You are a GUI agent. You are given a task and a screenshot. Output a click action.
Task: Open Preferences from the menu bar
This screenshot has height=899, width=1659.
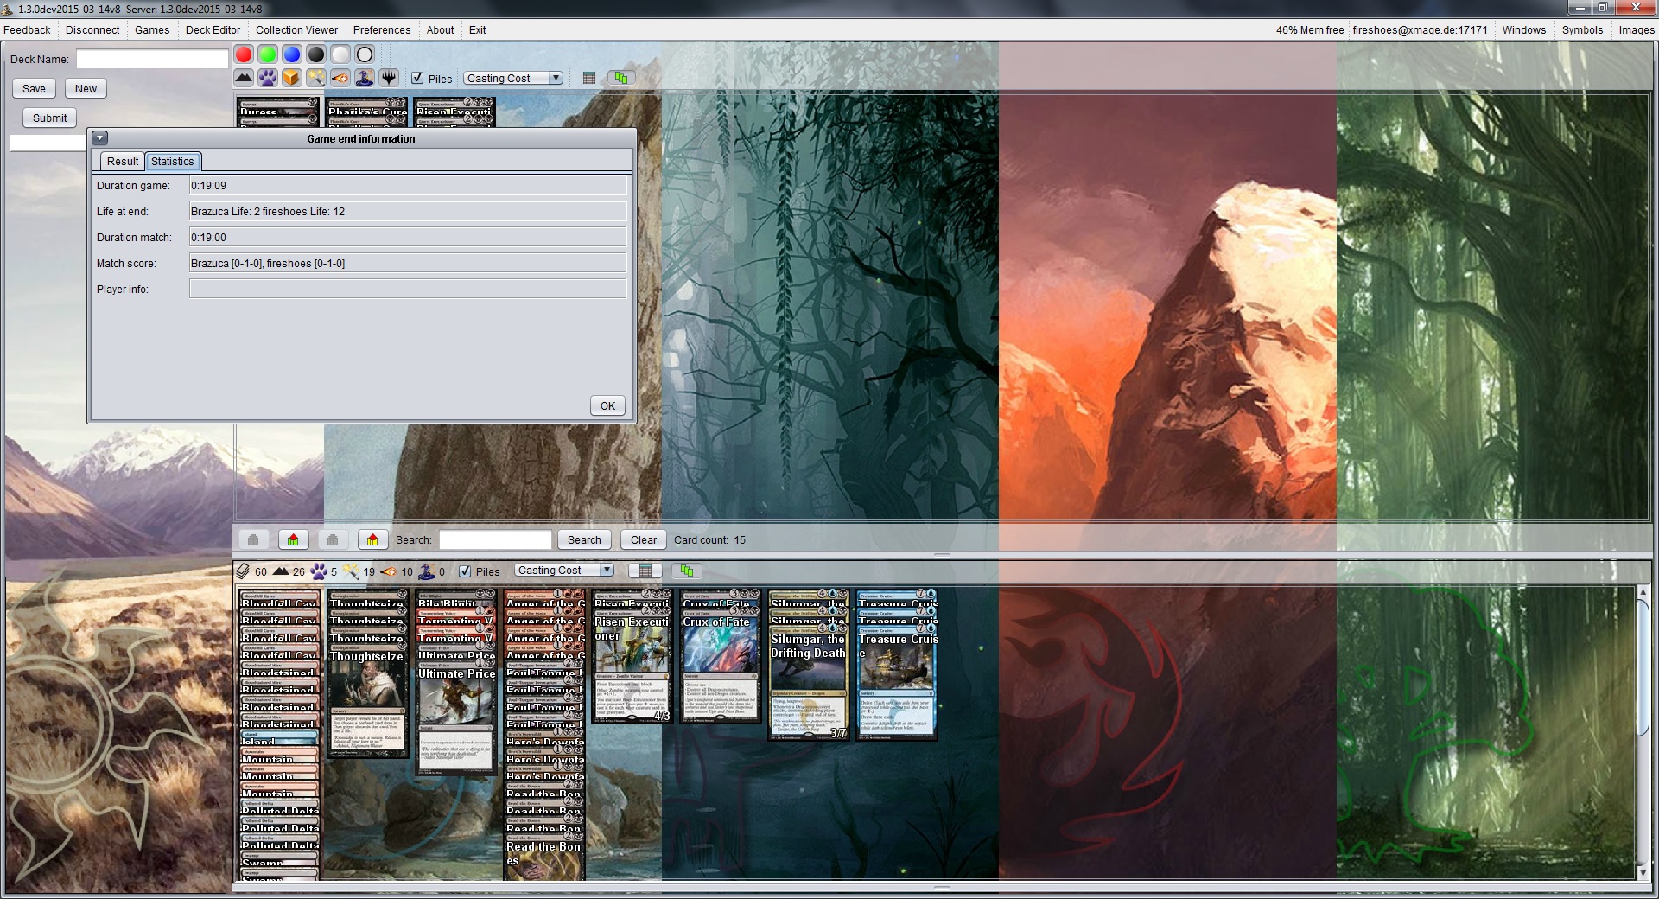pos(382,29)
